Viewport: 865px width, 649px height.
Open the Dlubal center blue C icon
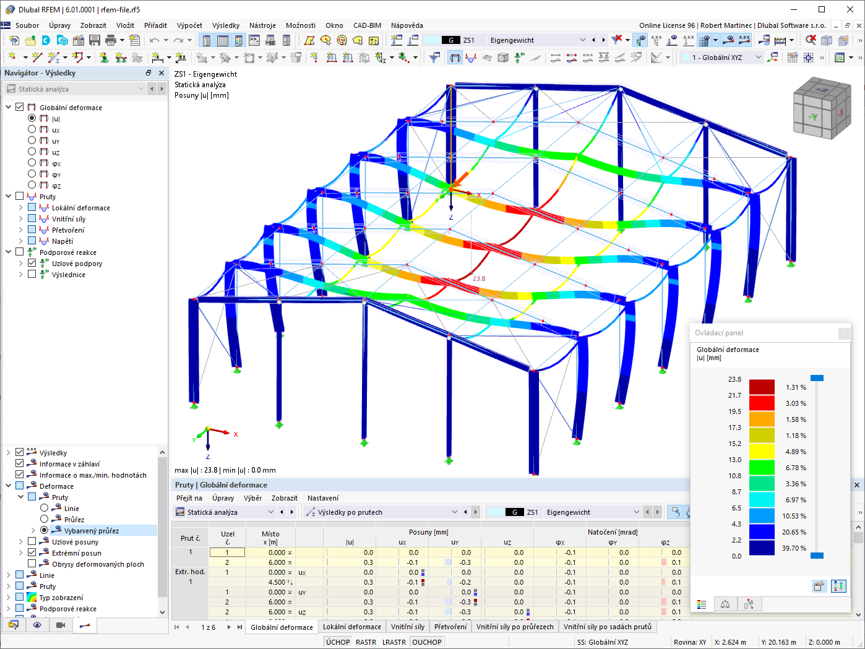pyautogui.click(x=46, y=40)
